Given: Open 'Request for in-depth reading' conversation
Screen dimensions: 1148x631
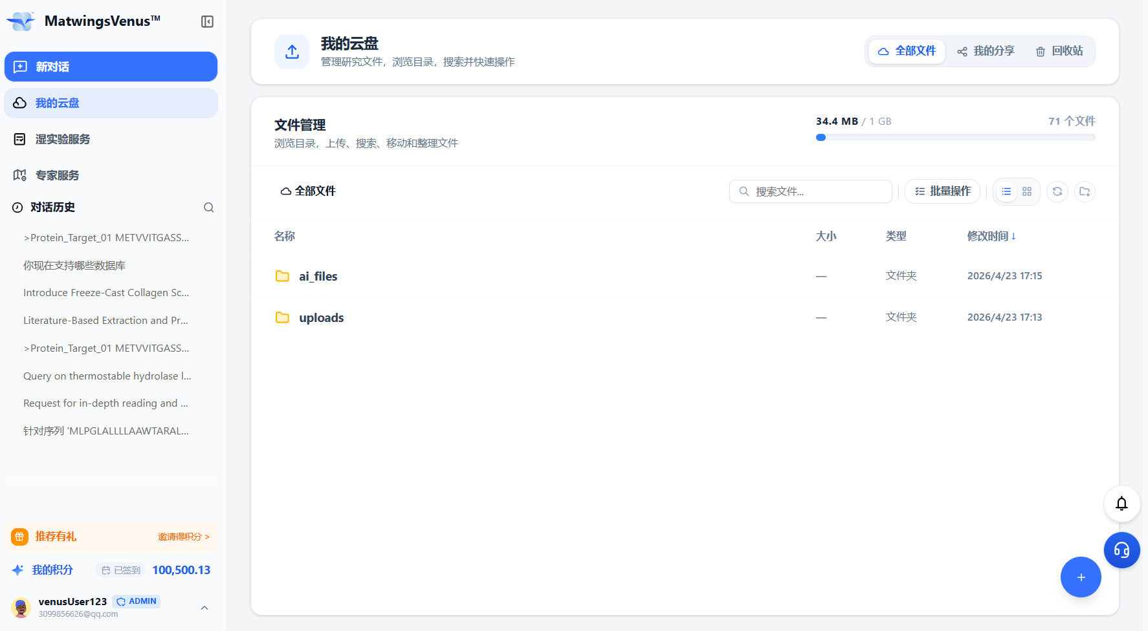Looking at the screenshot, I should click(105, 403).
